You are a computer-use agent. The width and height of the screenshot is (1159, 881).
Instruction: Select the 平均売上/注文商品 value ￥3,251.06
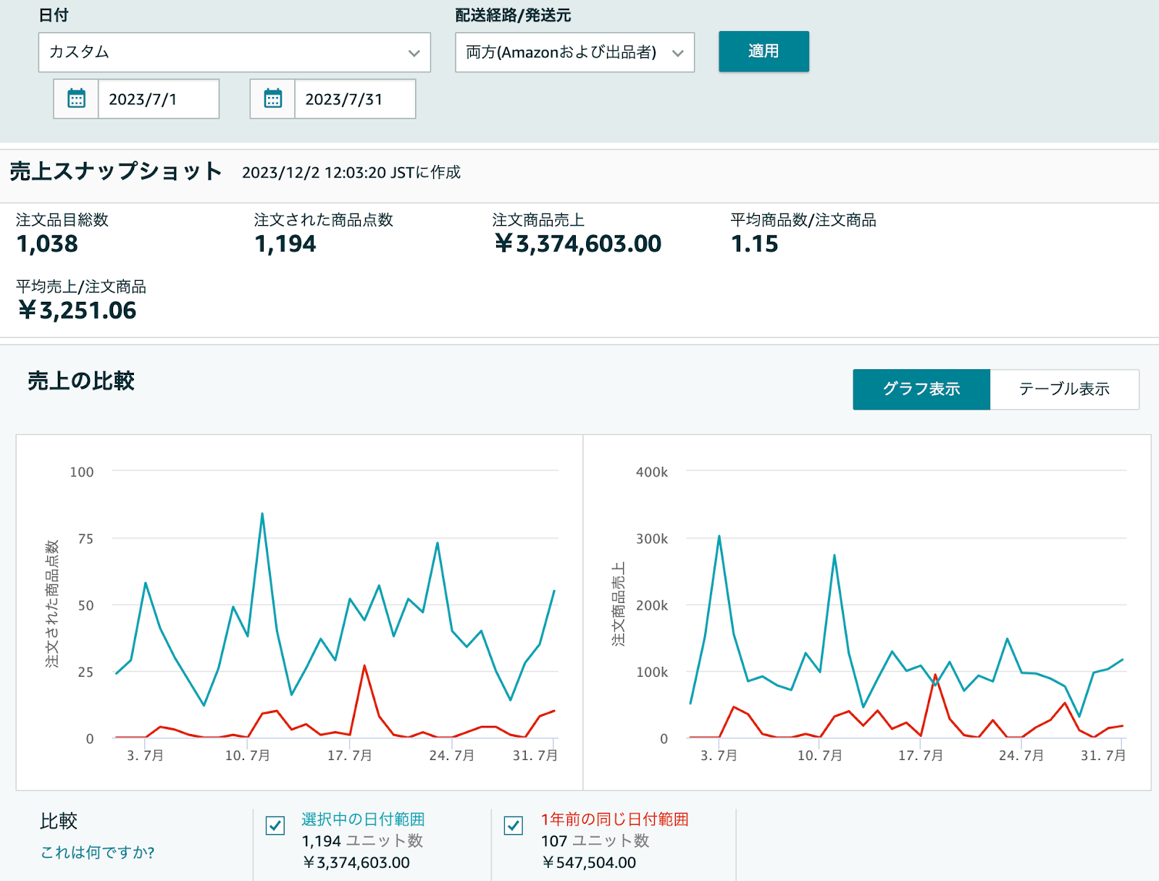point(77,311)
